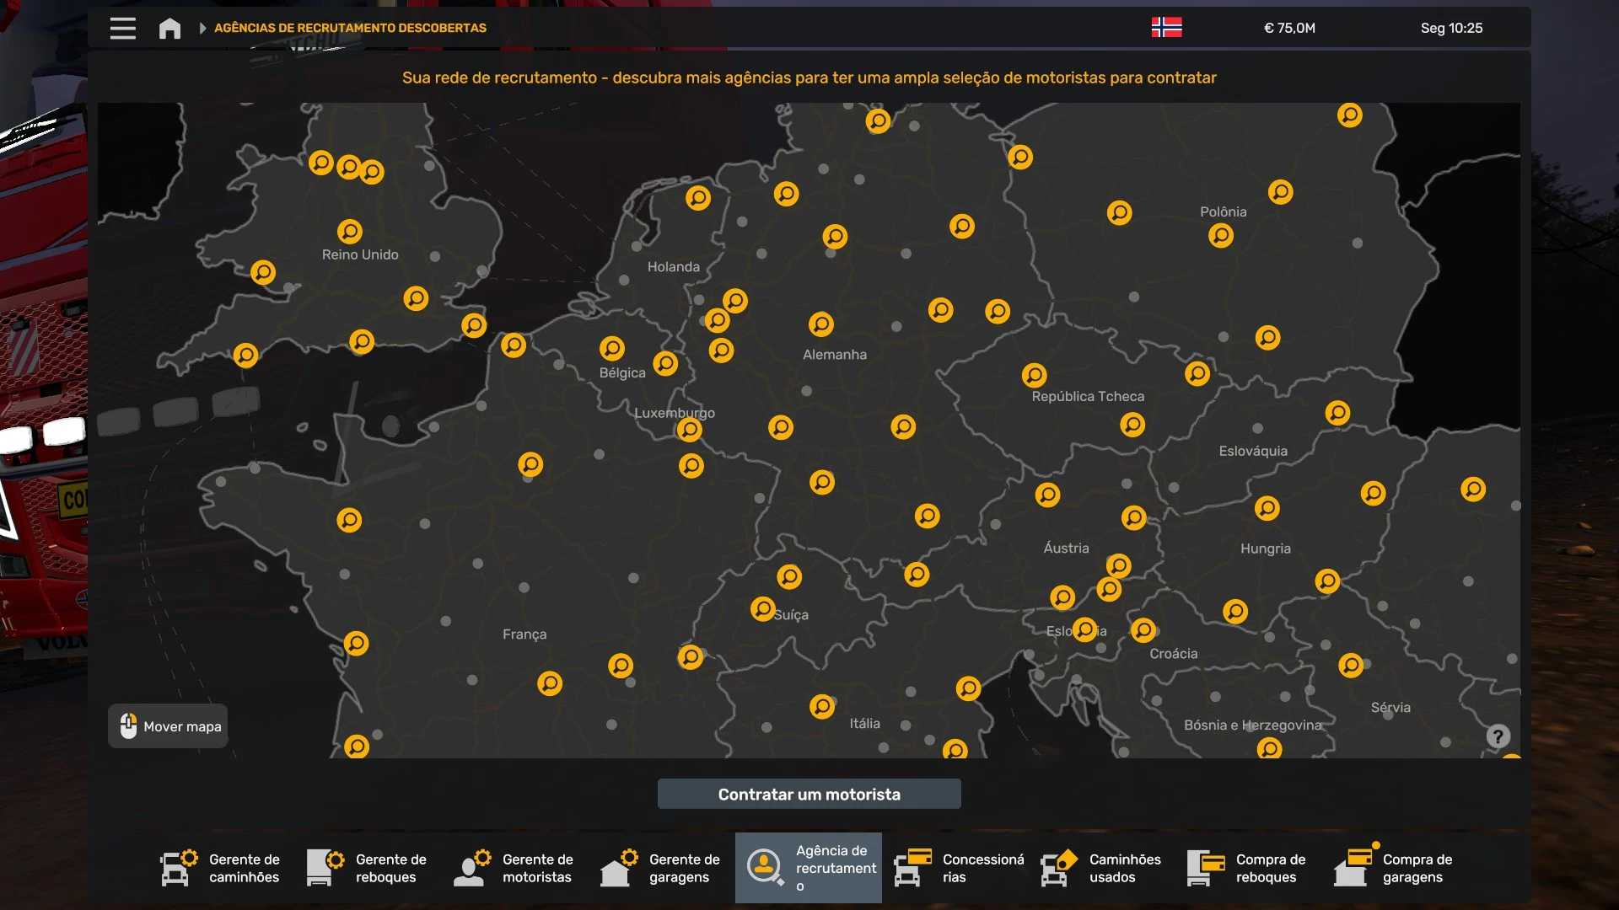Select agency marker left of Suíça label

click(x=762, y=608)
